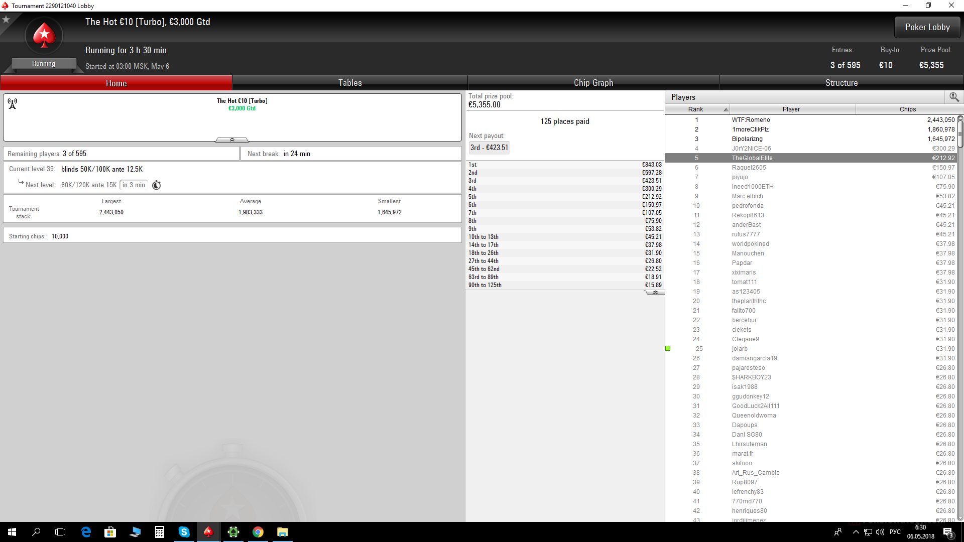Select player WTF:Romeno in list

coord(751,120)
